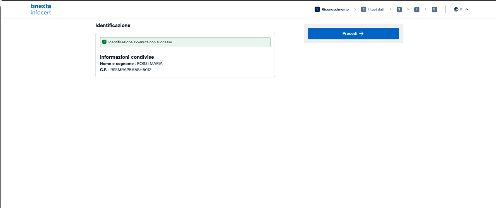
Task: Expand language menu via chevron beside IT
Action: pyautogui.click(x=467, y=9)
